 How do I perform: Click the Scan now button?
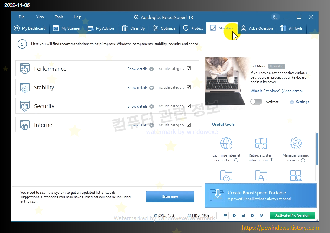coord(170,197)
